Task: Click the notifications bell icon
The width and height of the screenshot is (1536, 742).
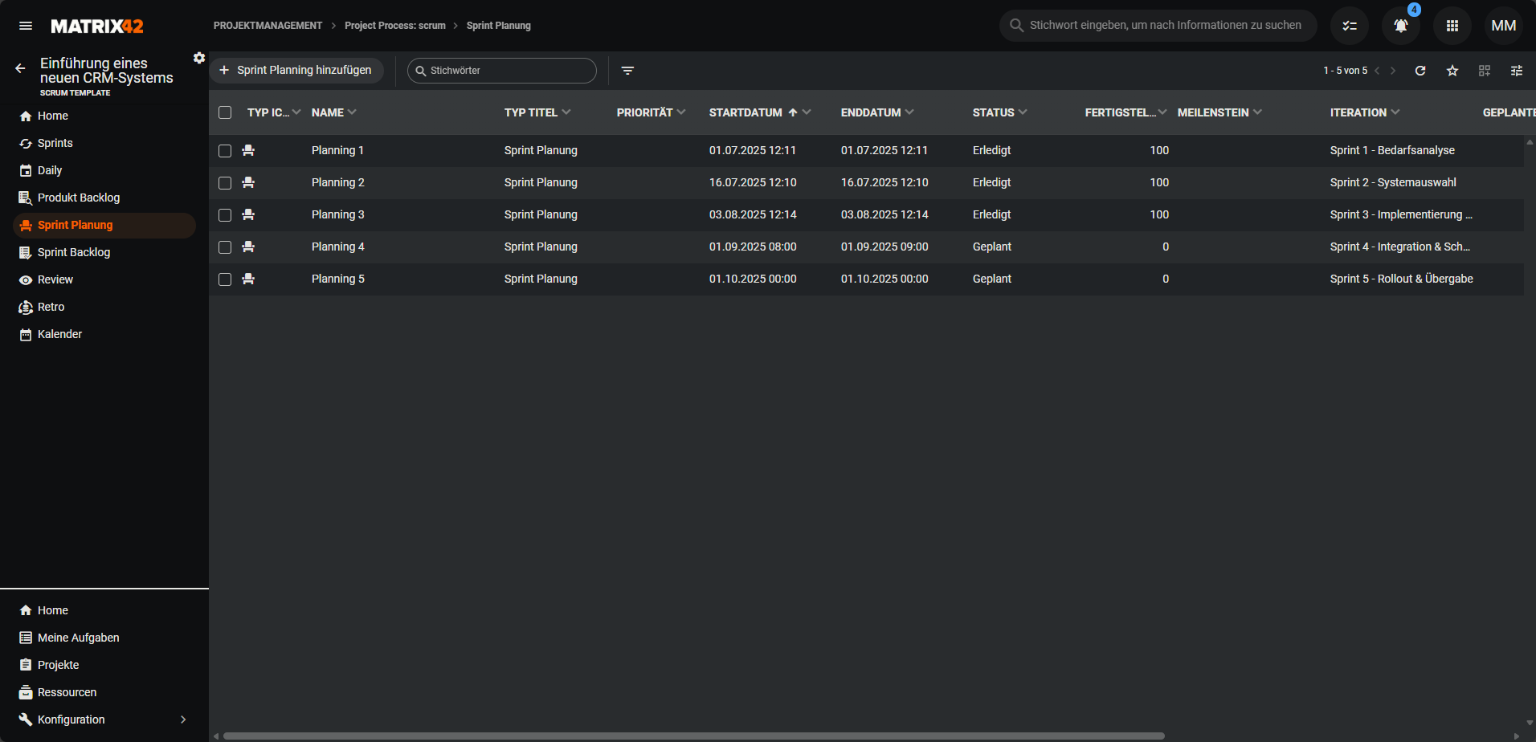Action: [1400, 26]
